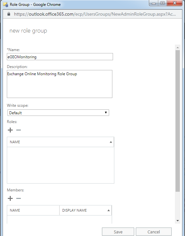Add a member with the Members plus icon

coord(10,198)
